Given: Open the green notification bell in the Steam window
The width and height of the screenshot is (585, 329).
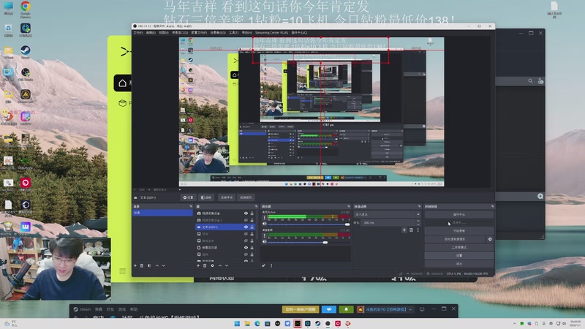Looking at the screenshot, I should [x=346, y=309].
